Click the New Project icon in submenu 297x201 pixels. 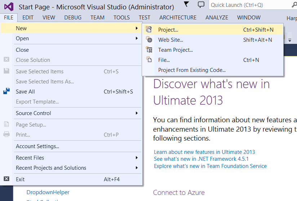(x=149, y=30)
